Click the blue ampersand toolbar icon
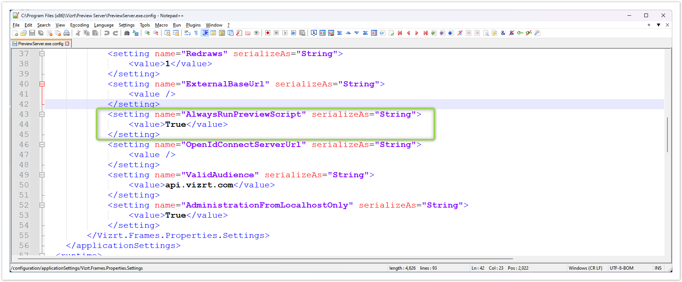This screenshot has width=682, height=282. (503, 33)
